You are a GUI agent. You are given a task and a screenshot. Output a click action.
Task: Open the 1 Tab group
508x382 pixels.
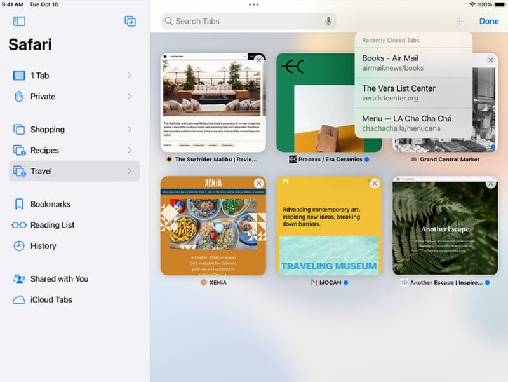click(x=74, y=76)
